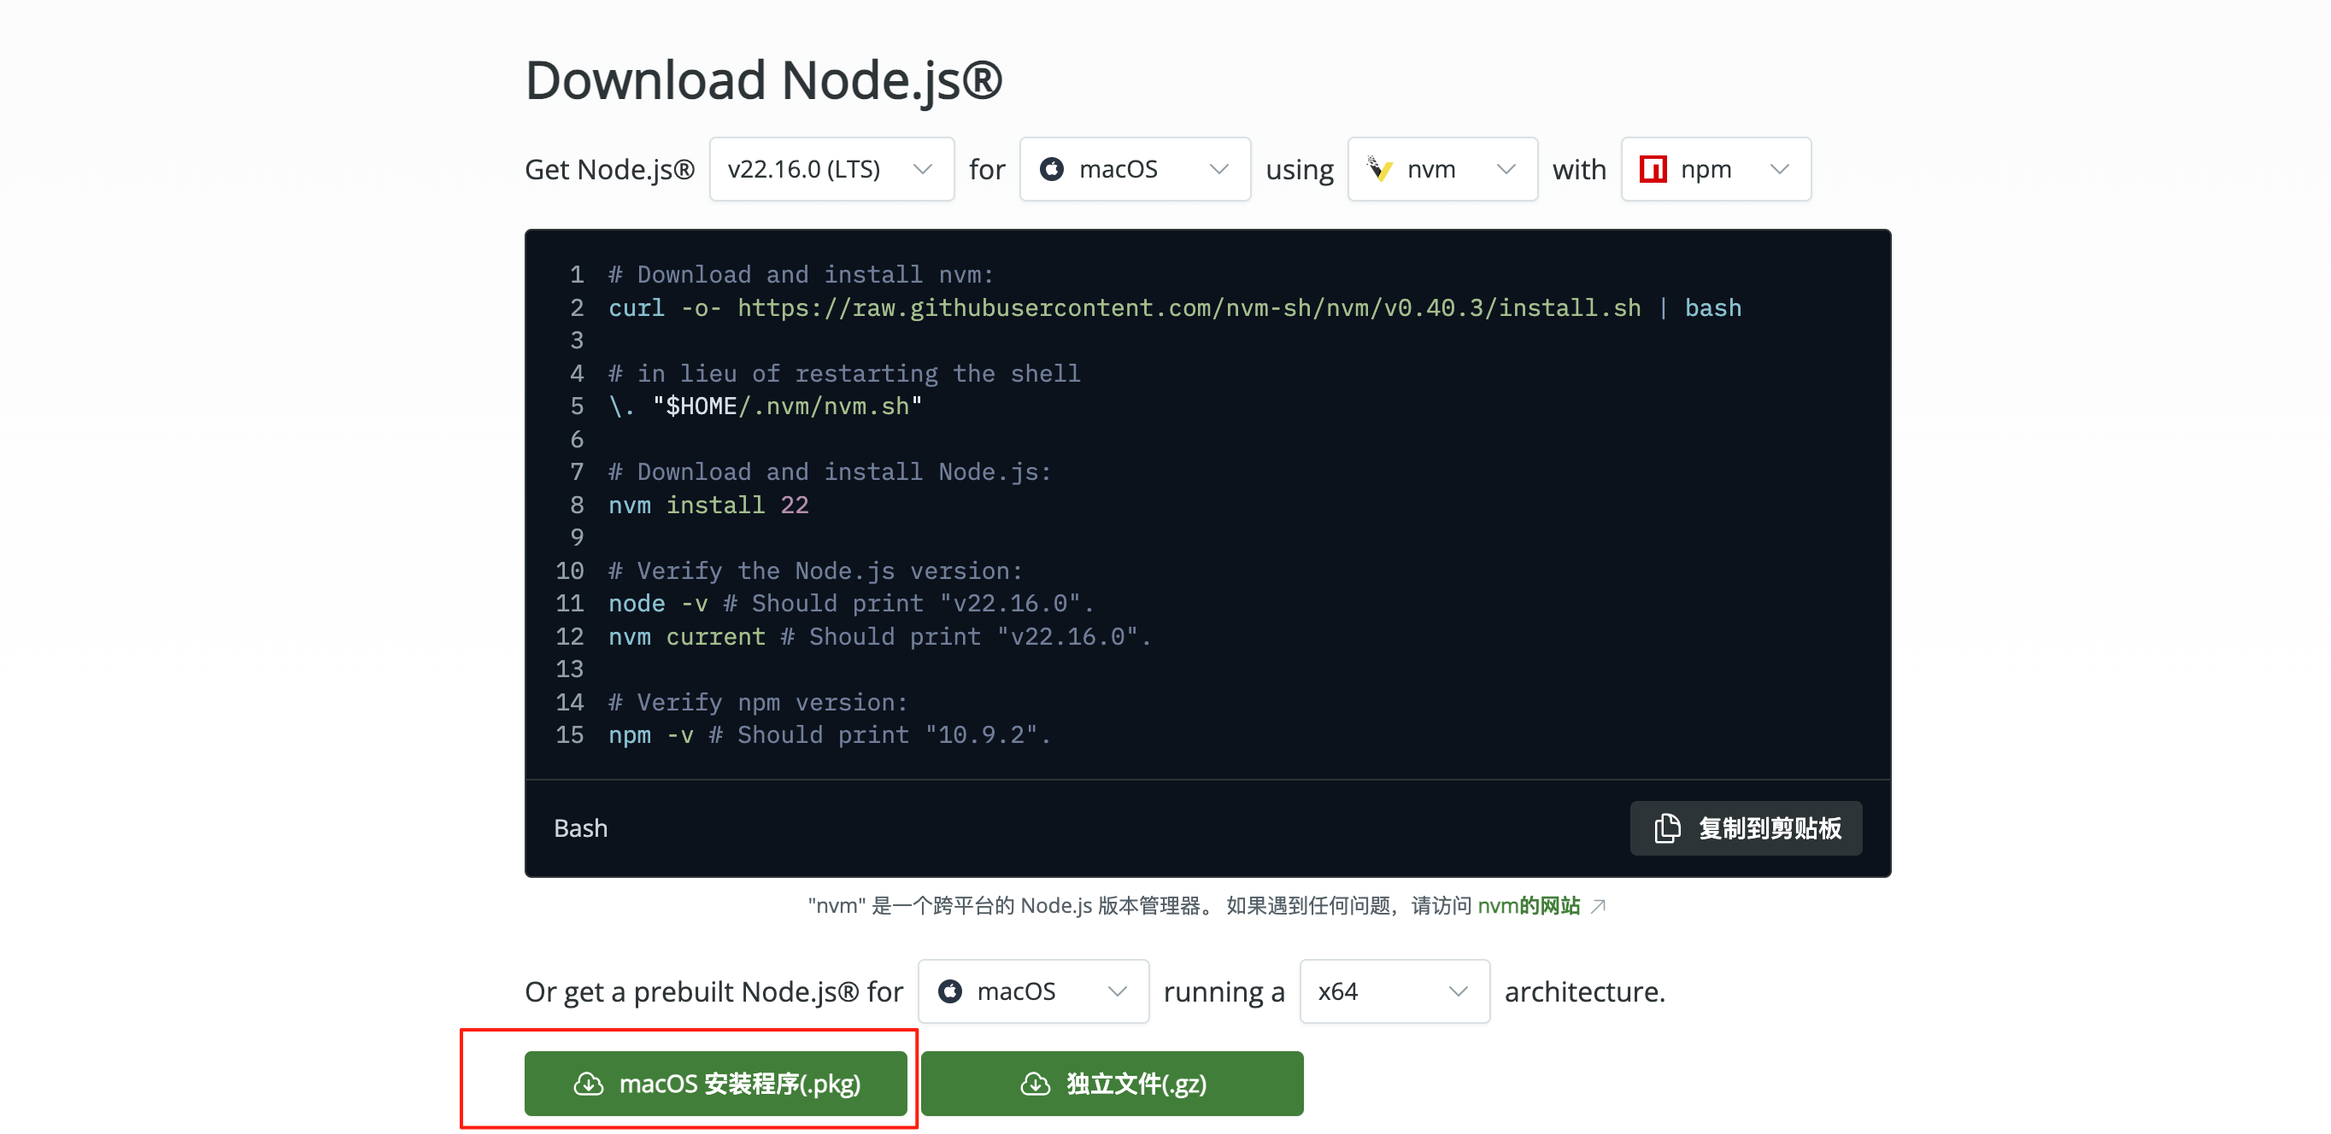Click the nvm logo icon
The height and width of the screenshot is (1134, 2331).
pos(1379,169)
